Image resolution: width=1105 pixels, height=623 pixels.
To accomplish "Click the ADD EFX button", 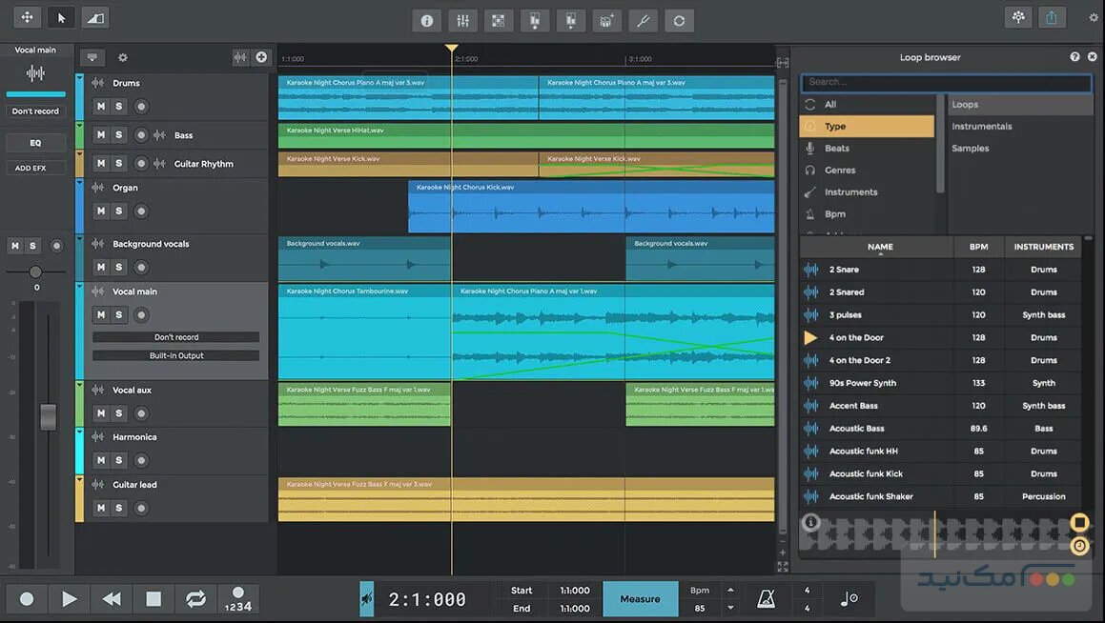I will [x=34, y=167].
